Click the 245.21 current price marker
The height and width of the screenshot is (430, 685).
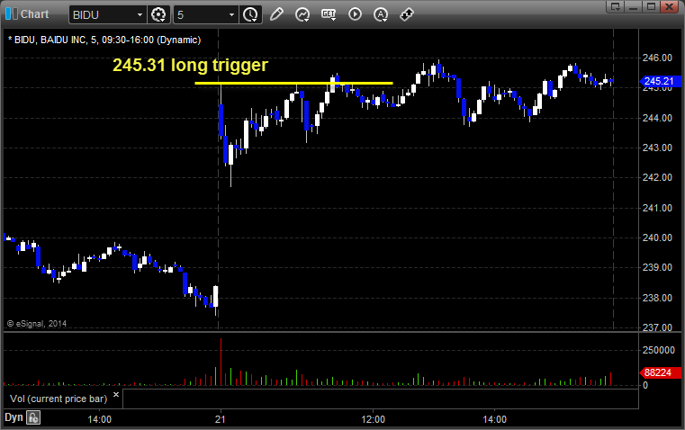tap(659, 81)
